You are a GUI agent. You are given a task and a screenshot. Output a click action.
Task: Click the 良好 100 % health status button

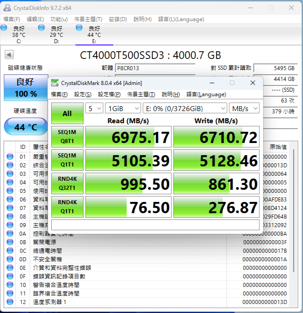(x=26, y=88)
